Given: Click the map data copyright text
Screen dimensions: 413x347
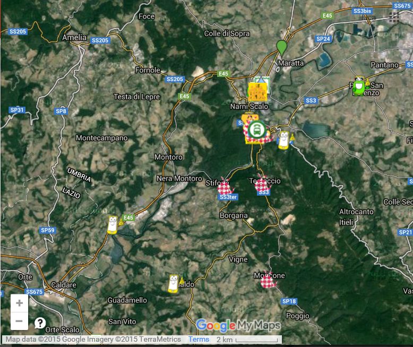Looking at the screenshot, I should click(x=93, y=340).
